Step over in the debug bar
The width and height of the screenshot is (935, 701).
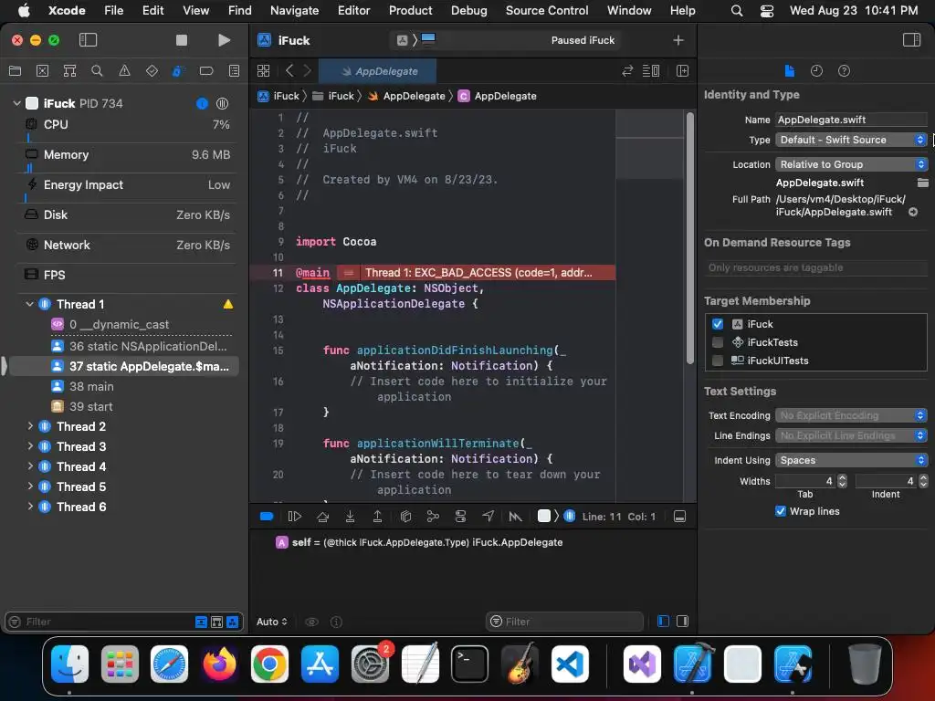[322, 517]
